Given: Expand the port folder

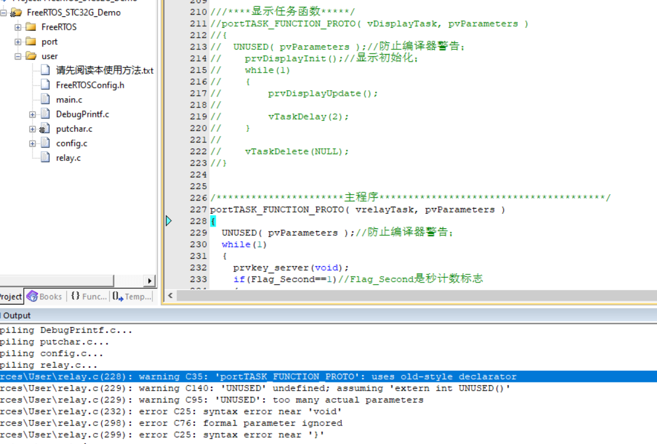Looking at the screenshot, I should [17, 42].
